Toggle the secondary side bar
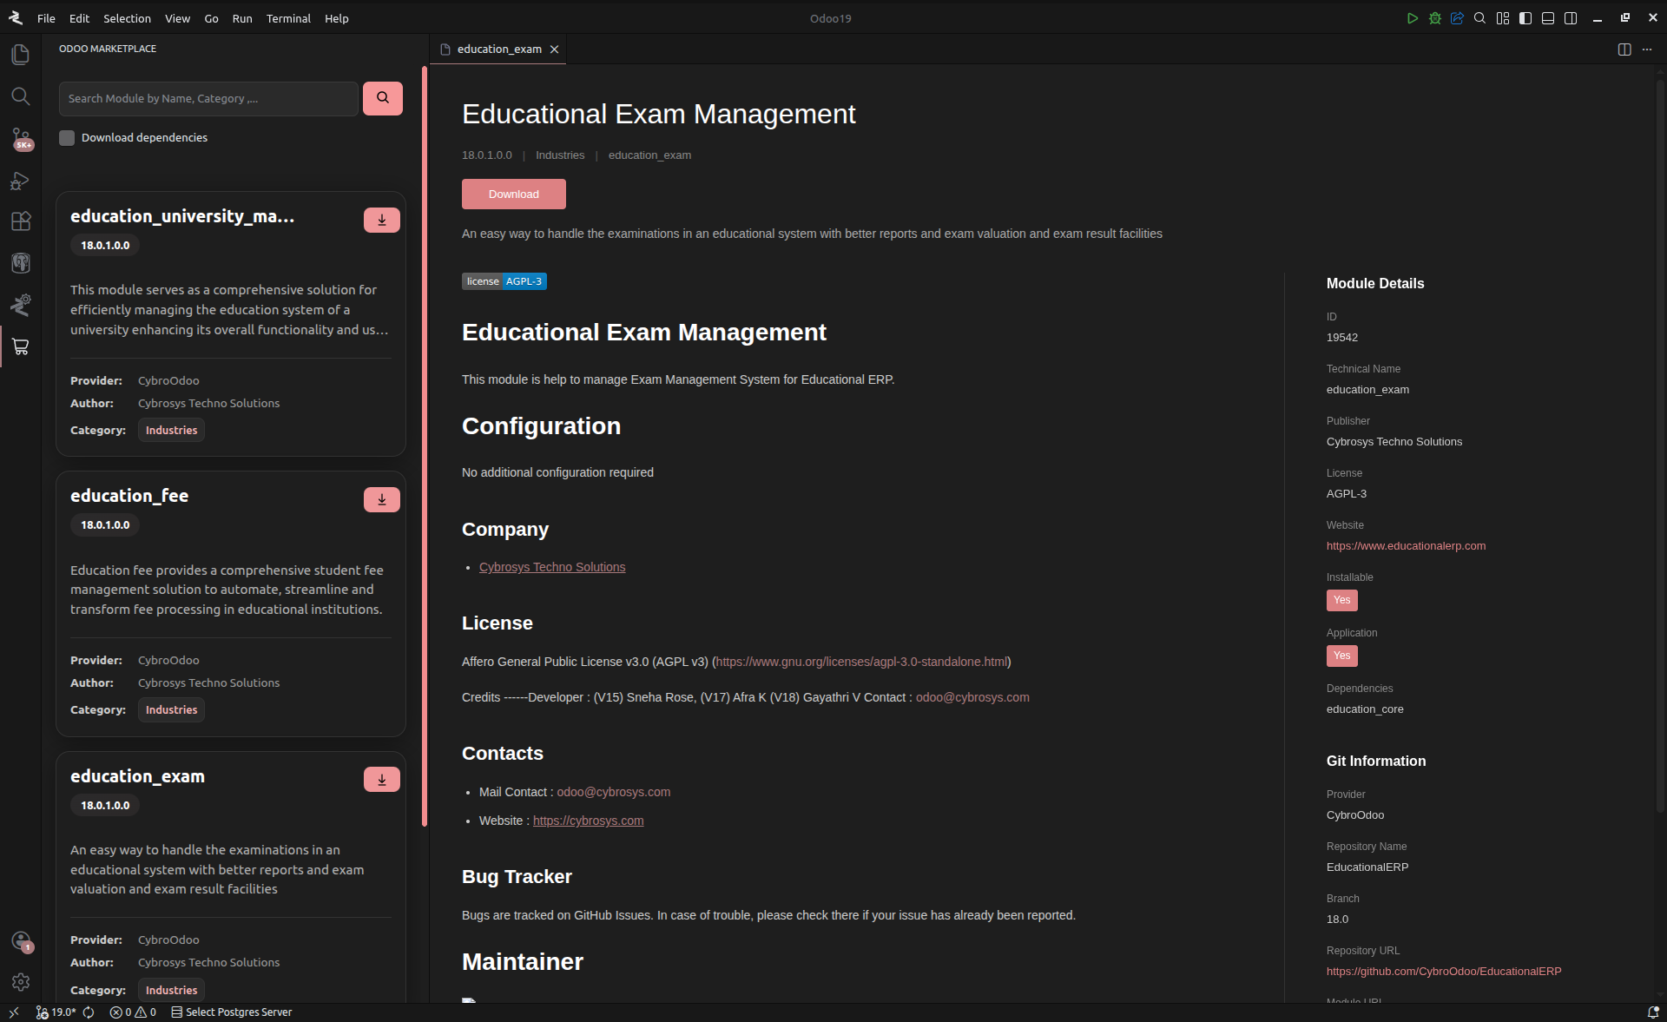Image resolution: width=1667 pixels, height=1022 pixels. pyautogui.click(x=1571, y=18)
